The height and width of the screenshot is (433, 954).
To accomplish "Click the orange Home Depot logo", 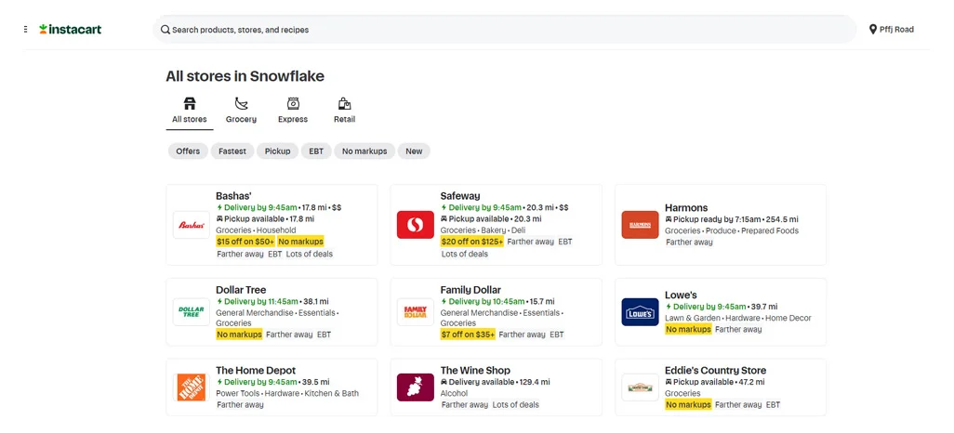I will [191, 387].
